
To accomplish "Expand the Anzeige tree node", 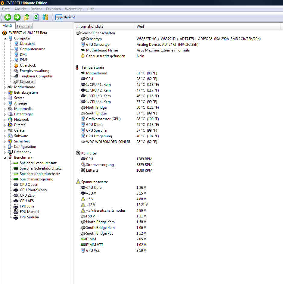I will tap(5, 104).
